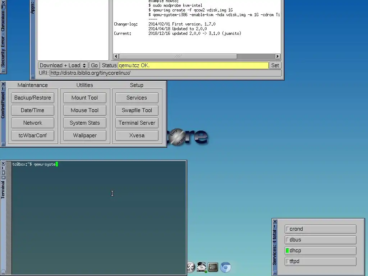The width and height of the screenshot is (368, 276).
Task: Maximize horizontally the Terminal window
Action: coord(3,177)
